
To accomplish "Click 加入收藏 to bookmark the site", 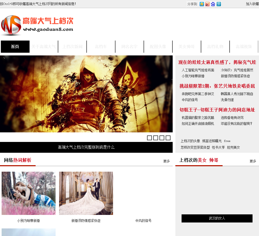I will pyautogui.click(x=252, y=4).
